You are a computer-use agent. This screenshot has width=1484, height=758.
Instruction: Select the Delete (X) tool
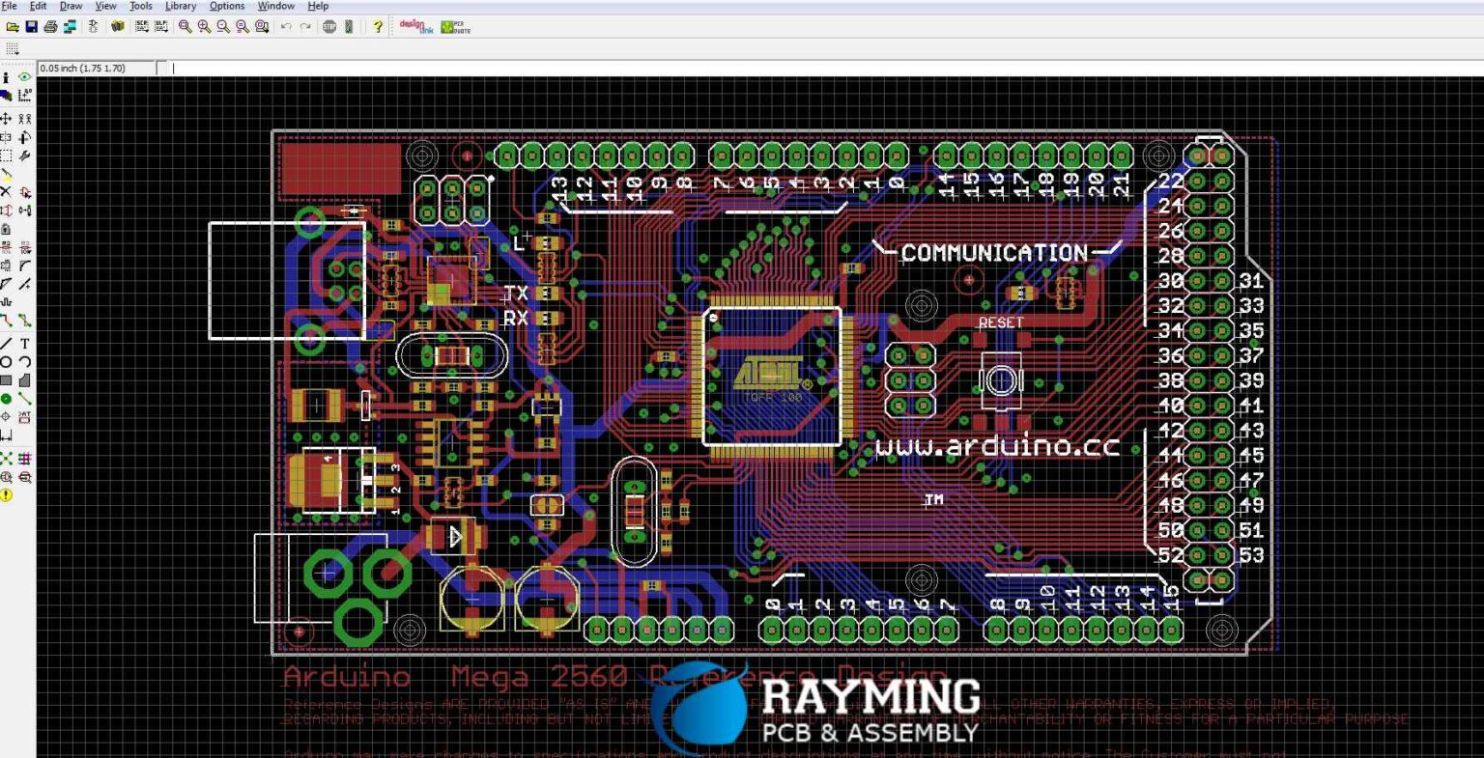[6, 192]
